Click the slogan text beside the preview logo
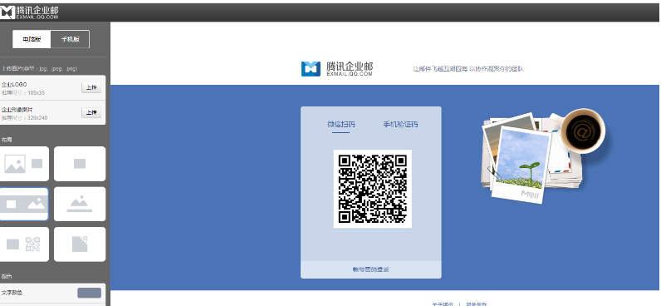Image resolution: width=661 pixels, height=306 pixels. click(x=468, y=69)
